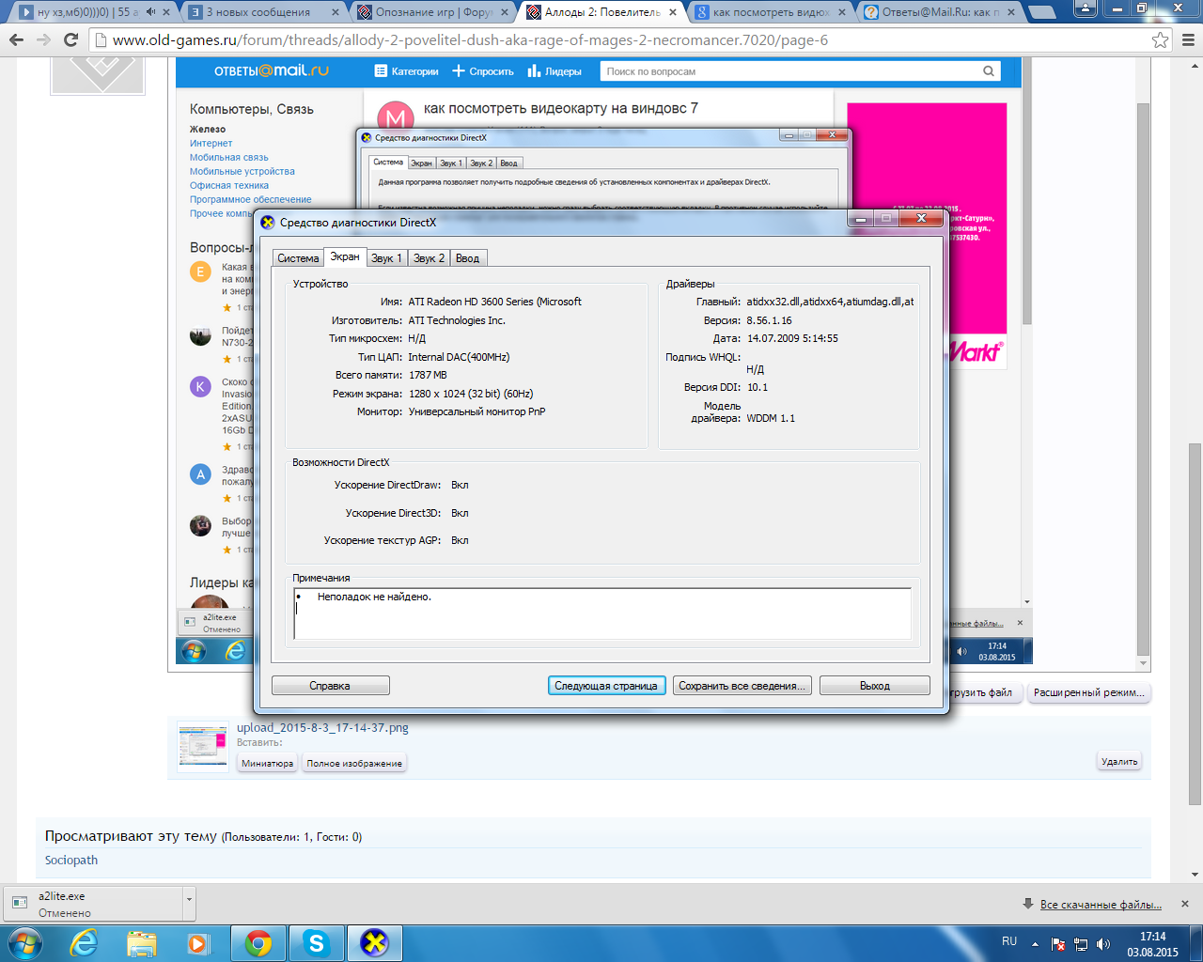Select the 'ATI Radeon HD 3600 Series' device name

tap(495, 302)
